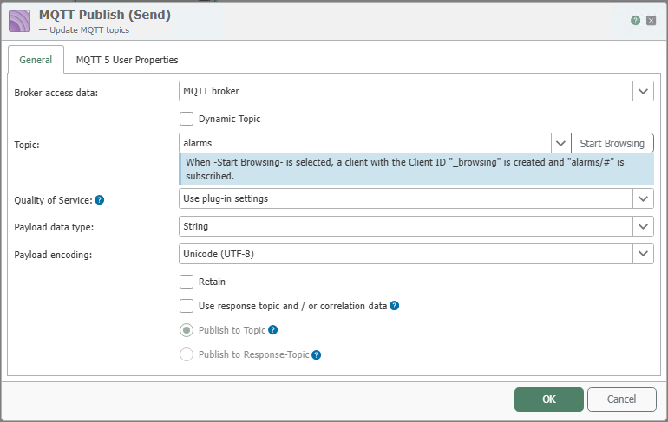Screen dimensions: 668x422
Task: Click the Topic field containing alarms
Action: (x=365, y=143)
